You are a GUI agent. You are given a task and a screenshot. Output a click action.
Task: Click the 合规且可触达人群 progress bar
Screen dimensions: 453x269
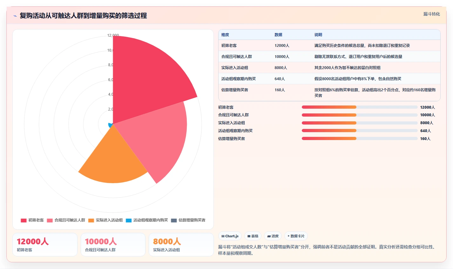(x=360, y=115)
